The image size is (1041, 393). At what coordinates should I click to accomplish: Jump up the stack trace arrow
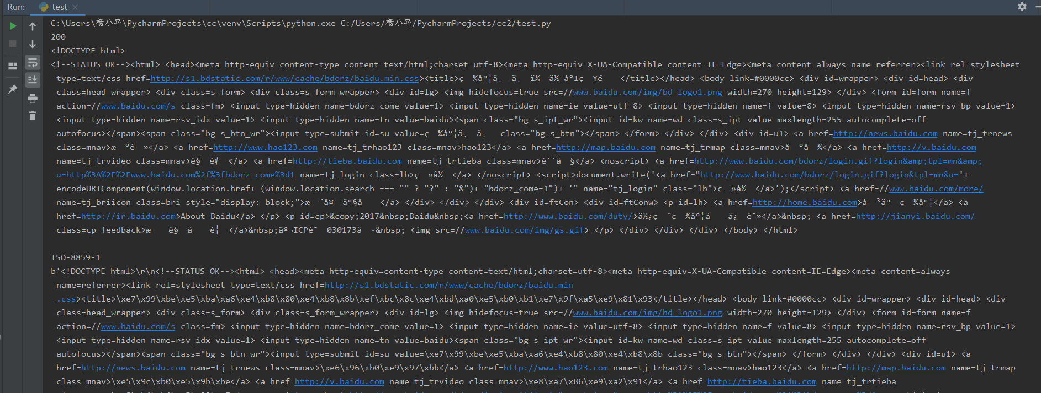(33, 26)
